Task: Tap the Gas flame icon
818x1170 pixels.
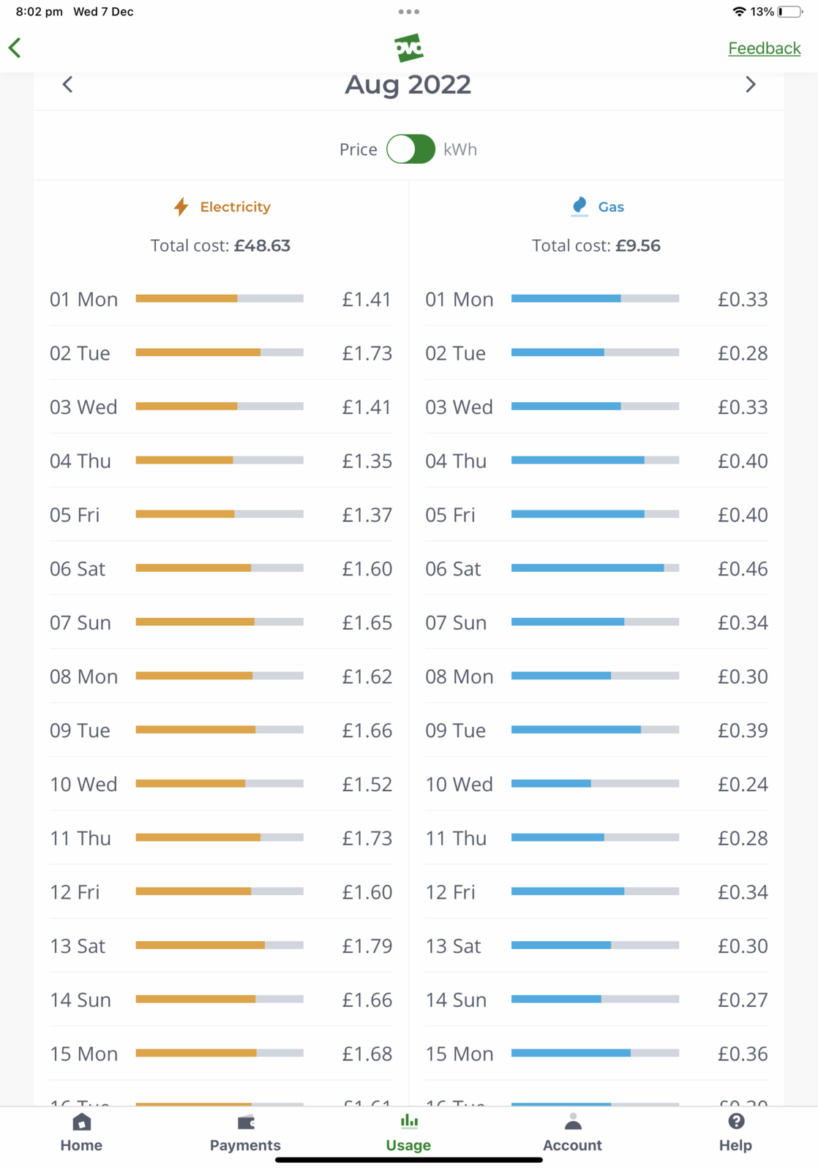Action: click(x=579, y=206)
